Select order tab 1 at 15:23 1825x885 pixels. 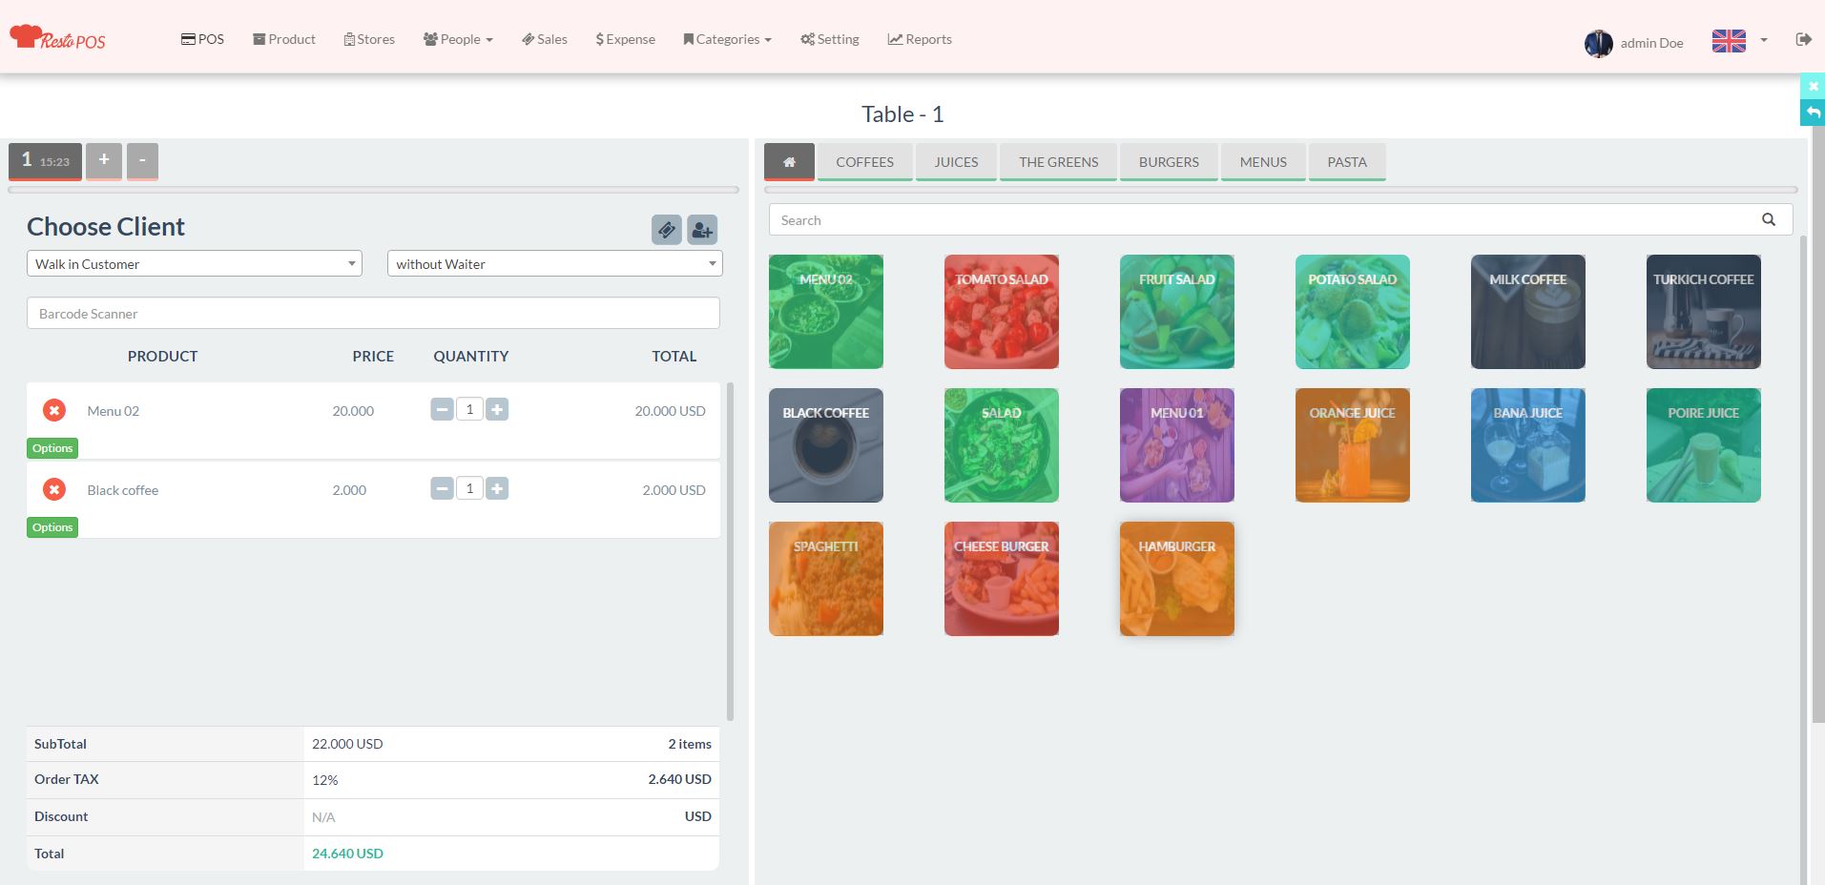pyautogui.click(x=45, y=161)
